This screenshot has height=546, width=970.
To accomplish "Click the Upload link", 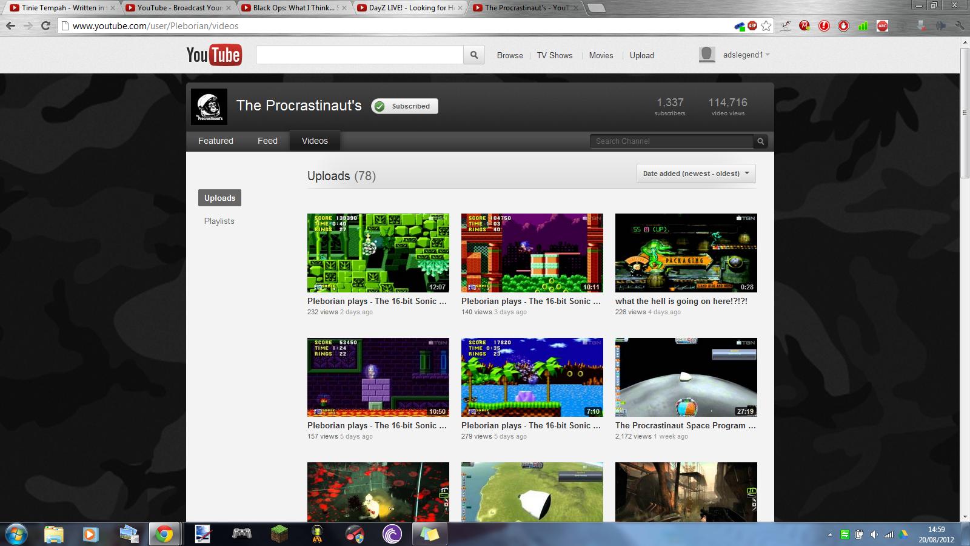I will [x=642, y=55].
